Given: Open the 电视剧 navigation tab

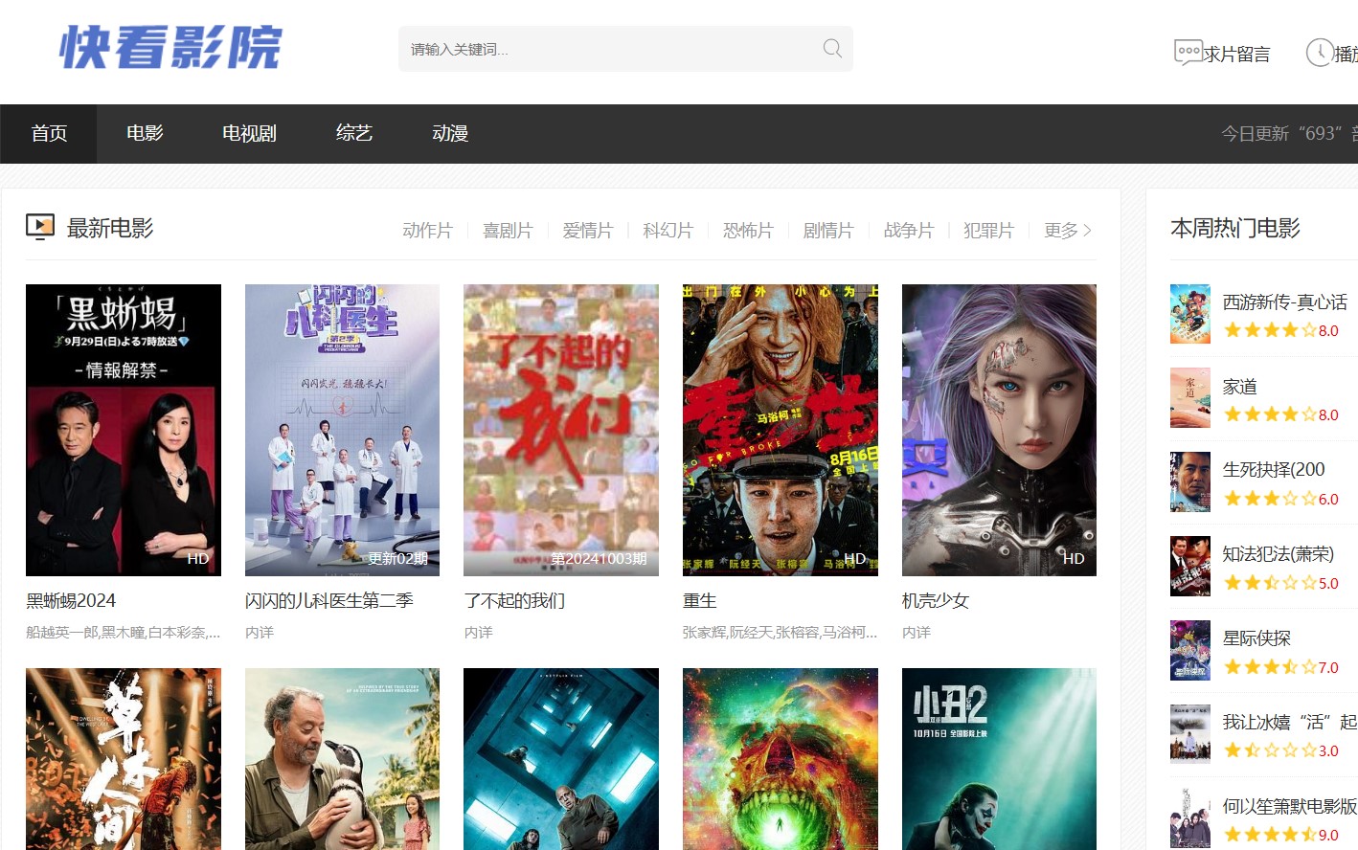Looking at the screenshot, I should point(249,133).
